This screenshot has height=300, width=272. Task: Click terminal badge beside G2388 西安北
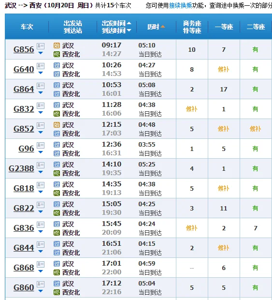pos(57,173)
